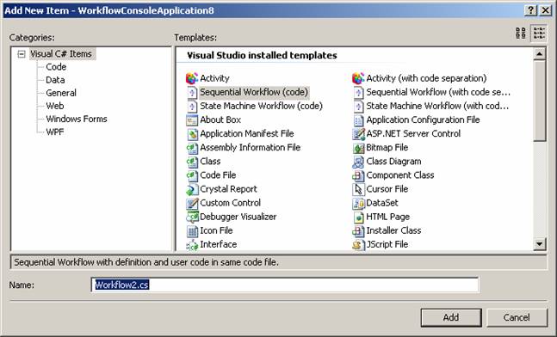Click the Sequential Workflow (with code separation) icon

pos(358,92)
